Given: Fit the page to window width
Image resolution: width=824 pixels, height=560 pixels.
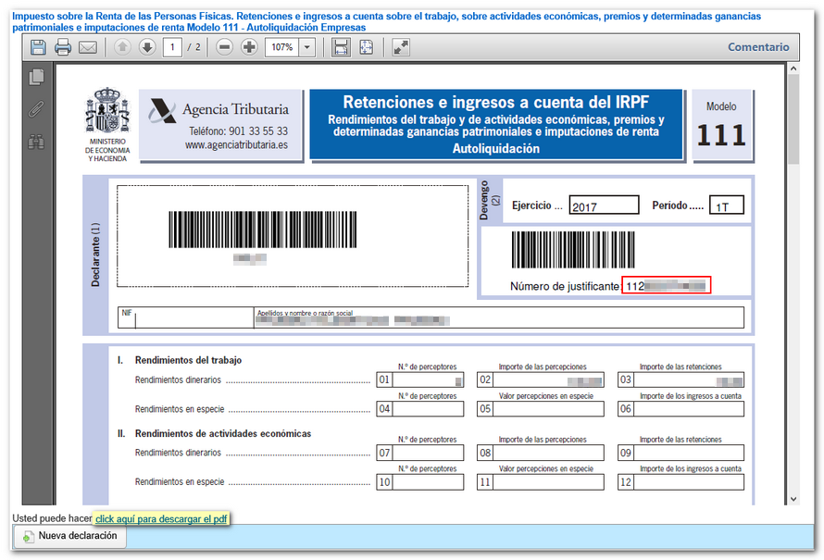Looking at the screenshot, I should tap(338, 47).
